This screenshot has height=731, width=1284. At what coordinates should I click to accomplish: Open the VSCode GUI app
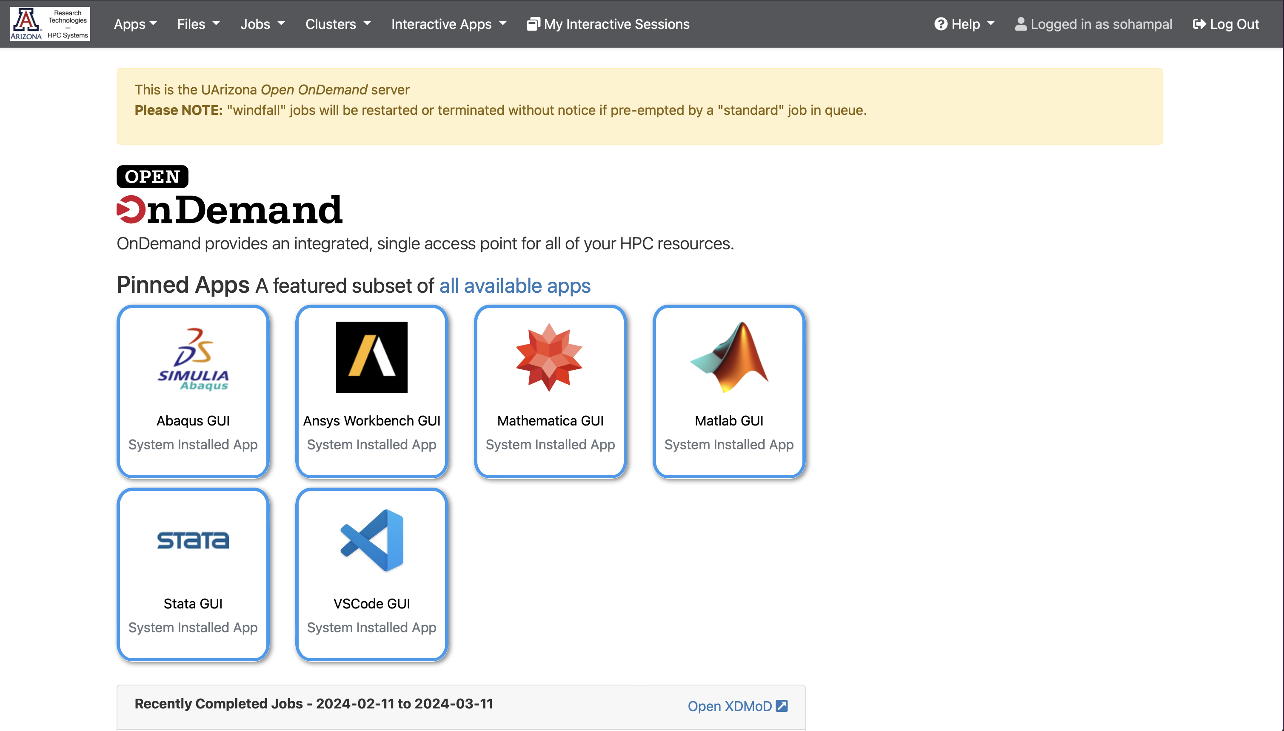click(371, 574)
